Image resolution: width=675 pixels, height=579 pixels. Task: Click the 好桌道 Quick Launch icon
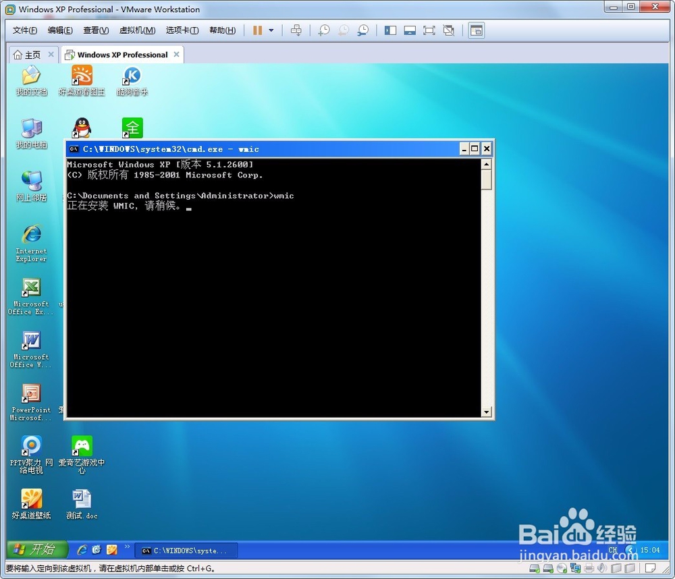pyautogui.click(x=112, y=550)
